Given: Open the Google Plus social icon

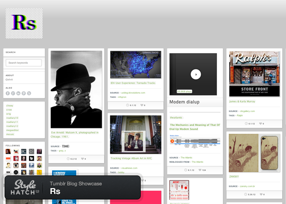Looking at the screenshot, I should pos(13,93).
